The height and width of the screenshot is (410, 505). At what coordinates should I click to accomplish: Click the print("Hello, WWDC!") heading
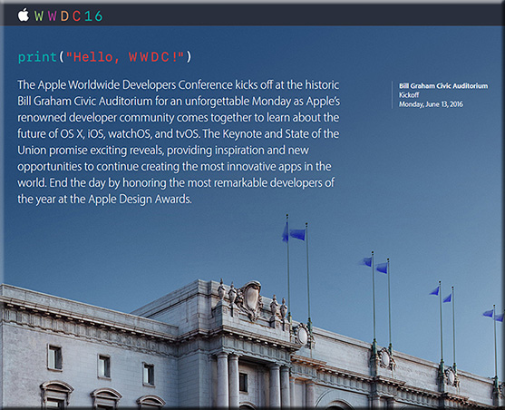click(104, 57)
